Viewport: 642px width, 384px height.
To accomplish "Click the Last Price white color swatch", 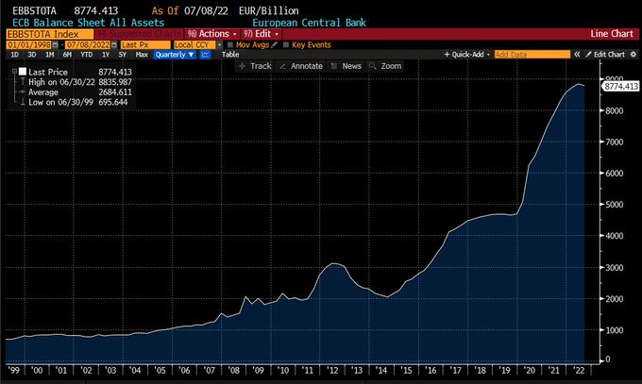I will point(23,72).
